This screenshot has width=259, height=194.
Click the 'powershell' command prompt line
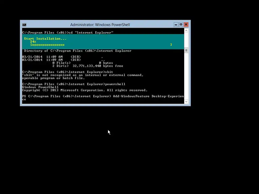tap(74, 84)
